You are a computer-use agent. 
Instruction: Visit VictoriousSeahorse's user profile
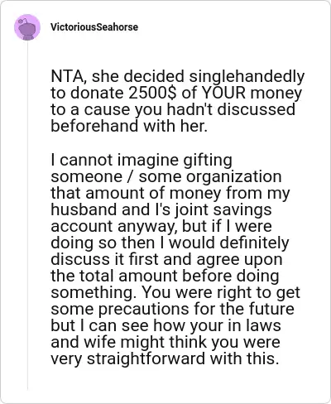tap(94, 27)
